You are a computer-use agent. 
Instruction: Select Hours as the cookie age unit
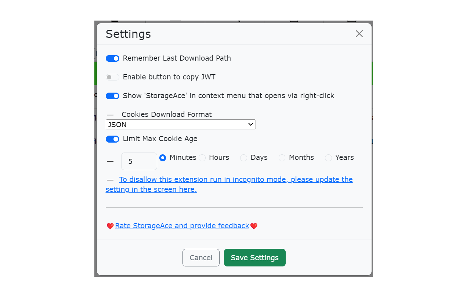(202, 158)
